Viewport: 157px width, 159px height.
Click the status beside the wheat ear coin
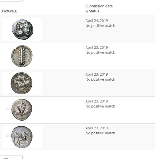(x=100, y=52)
